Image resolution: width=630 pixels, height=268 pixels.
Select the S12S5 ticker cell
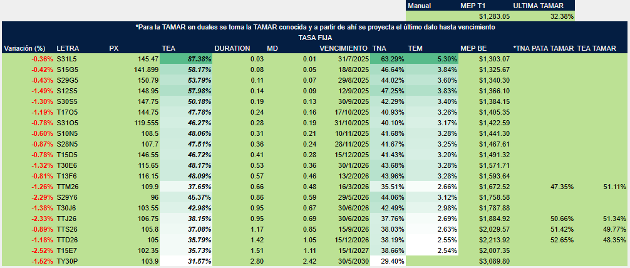pos(68,90)
